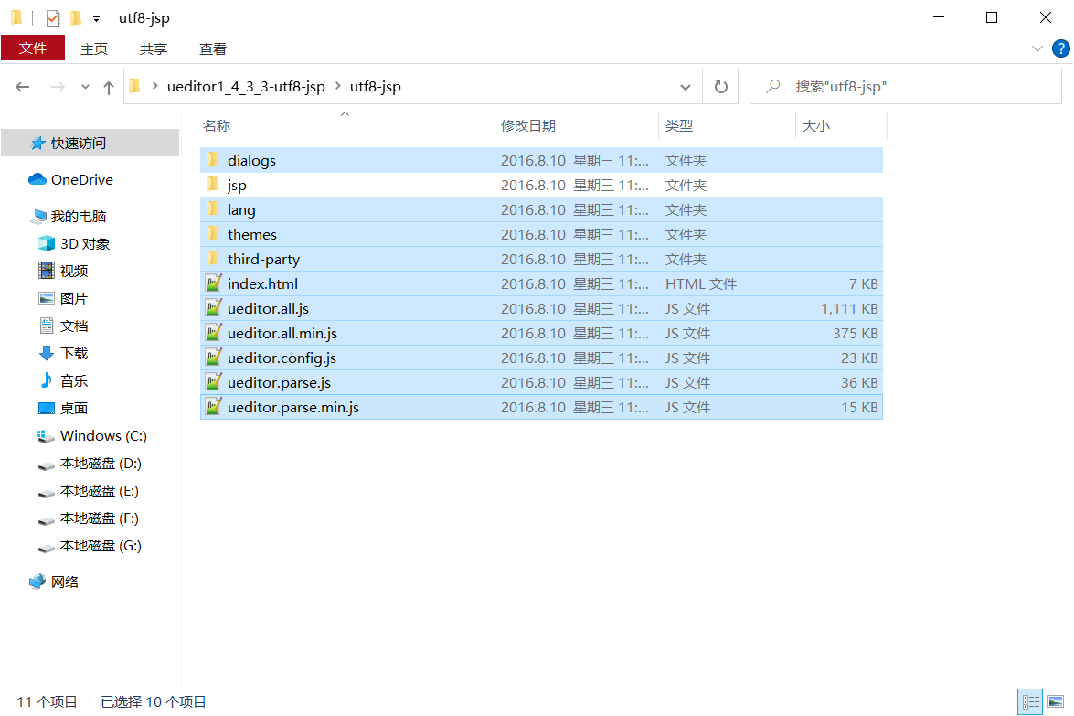Screen dimensions: 1074x716
Task: Open 本地磁盘 (G:) in sidebar
Action: click(x=100, y=545)
